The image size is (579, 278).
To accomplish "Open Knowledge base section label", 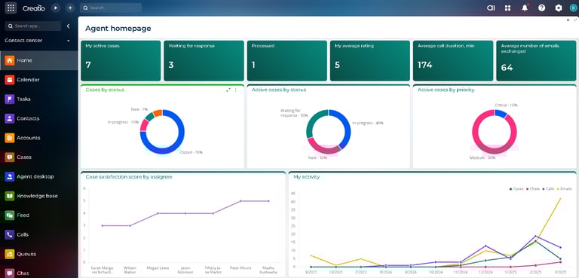I will pos(37,196).
